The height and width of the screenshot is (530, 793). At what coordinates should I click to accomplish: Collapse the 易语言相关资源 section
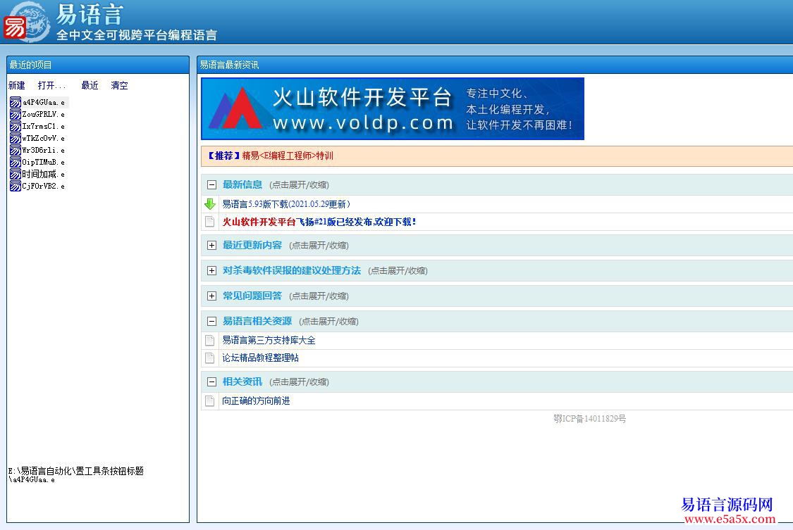click(211, 322)
